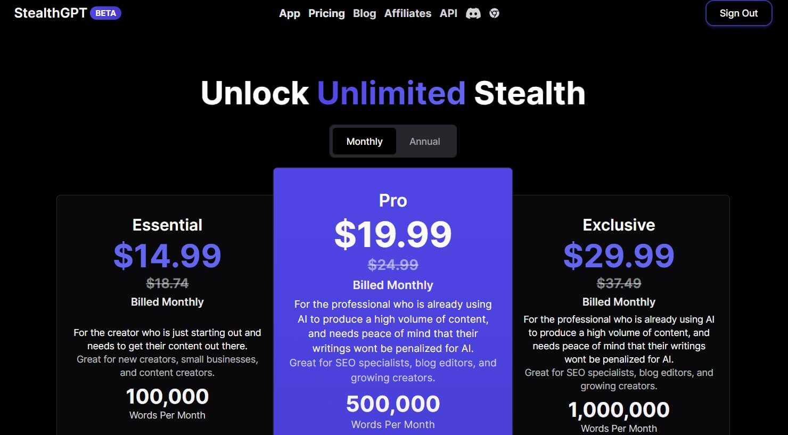Click the $19.99 Pro price
The width and height of the screenshot is (788, 435).
(393, 234)
